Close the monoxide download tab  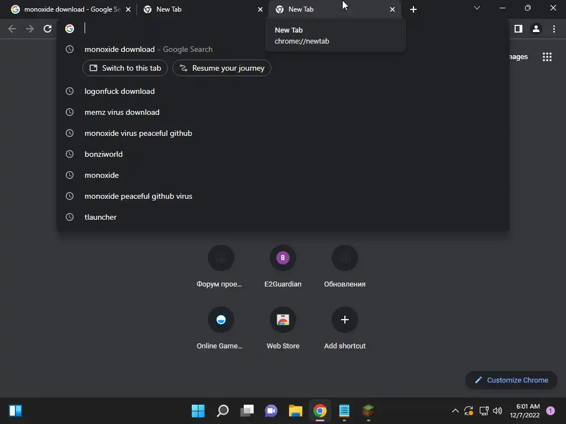click(128, 9)
